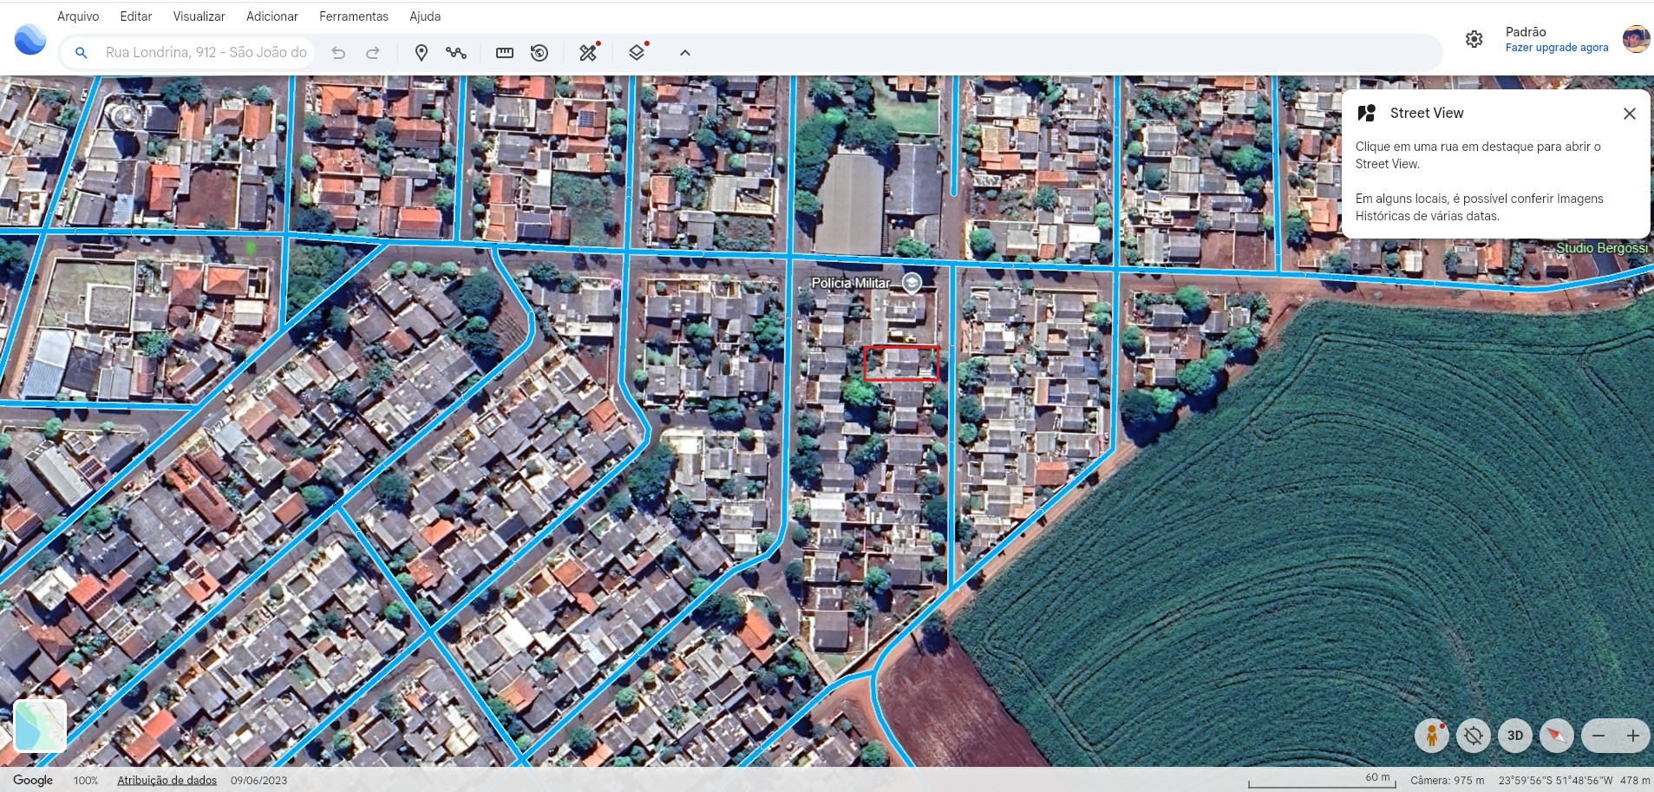Toggle Street View with the pegman button
1654x792 pixels.
point(1432,736)
